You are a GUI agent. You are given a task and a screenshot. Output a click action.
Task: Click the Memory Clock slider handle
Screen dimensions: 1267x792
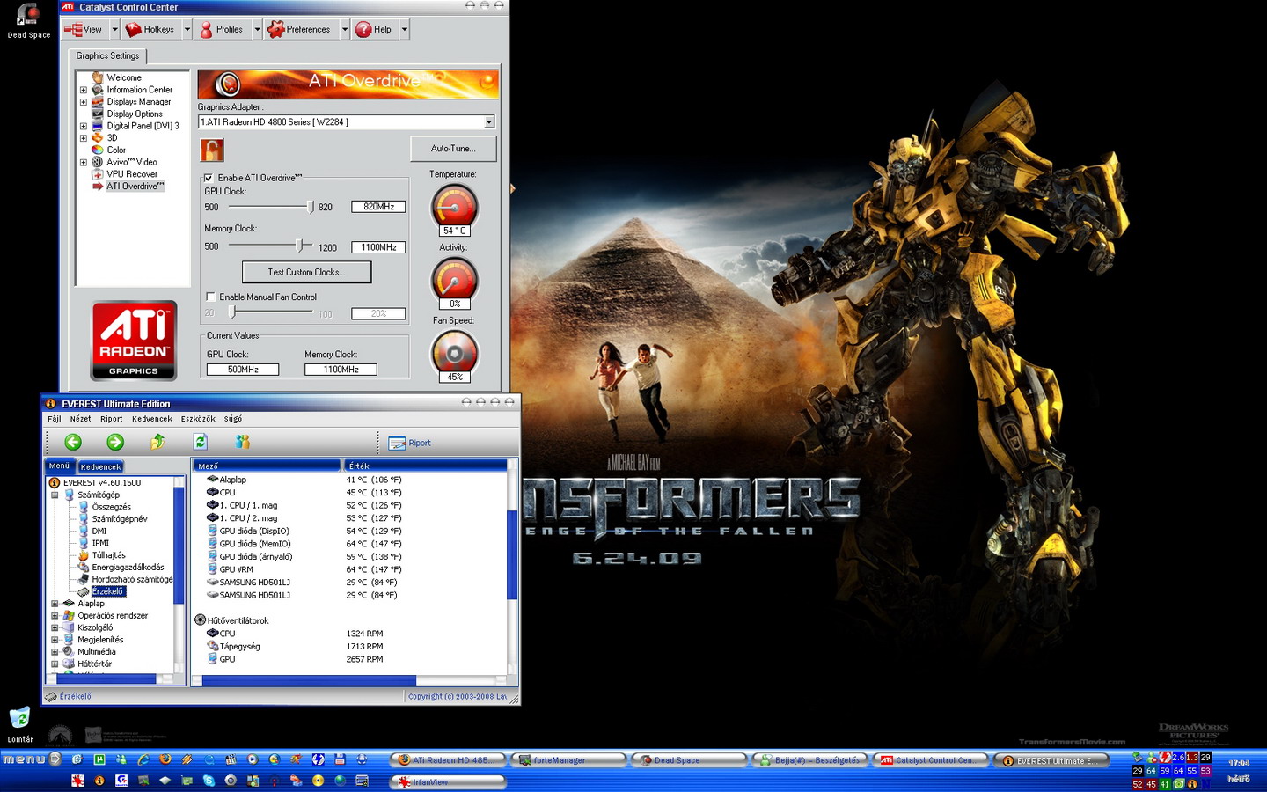coord(299,246)
